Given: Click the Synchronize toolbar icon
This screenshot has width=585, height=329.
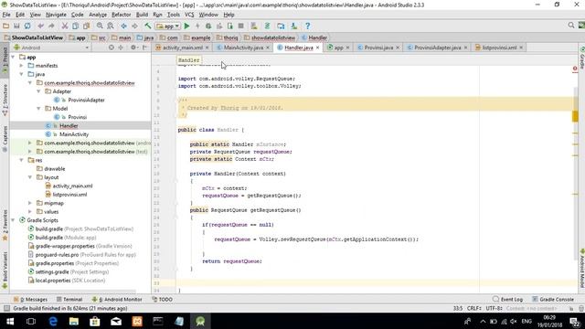Looking at the screenshot, I should (27, 26).
